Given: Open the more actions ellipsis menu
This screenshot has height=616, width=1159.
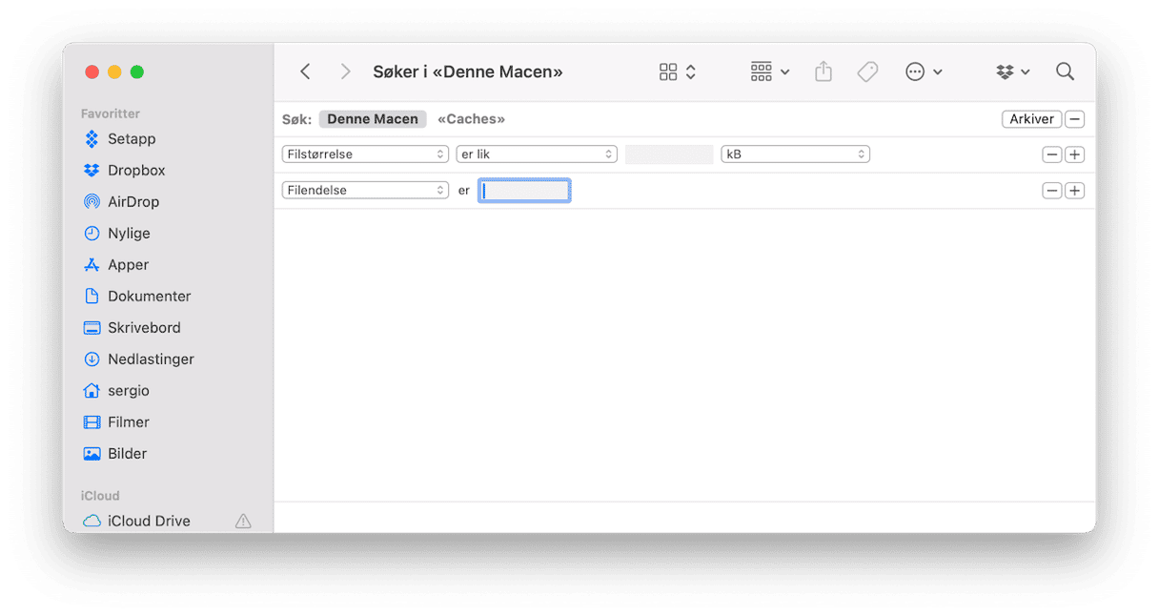Looking at the screenshot, I should 924,72.
